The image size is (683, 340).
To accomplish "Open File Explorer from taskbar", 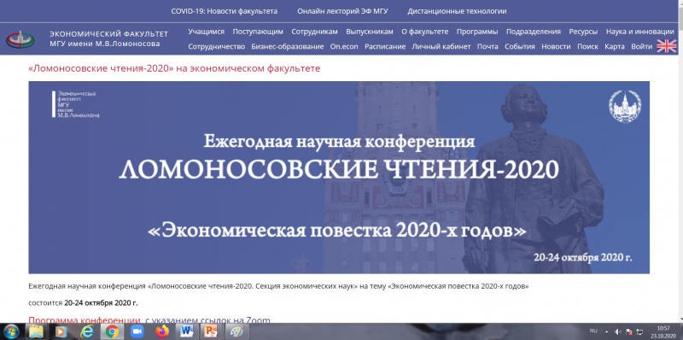I will (x=36, y=331).
